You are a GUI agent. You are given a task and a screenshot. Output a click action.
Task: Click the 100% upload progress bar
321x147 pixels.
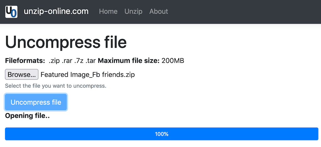161,134
